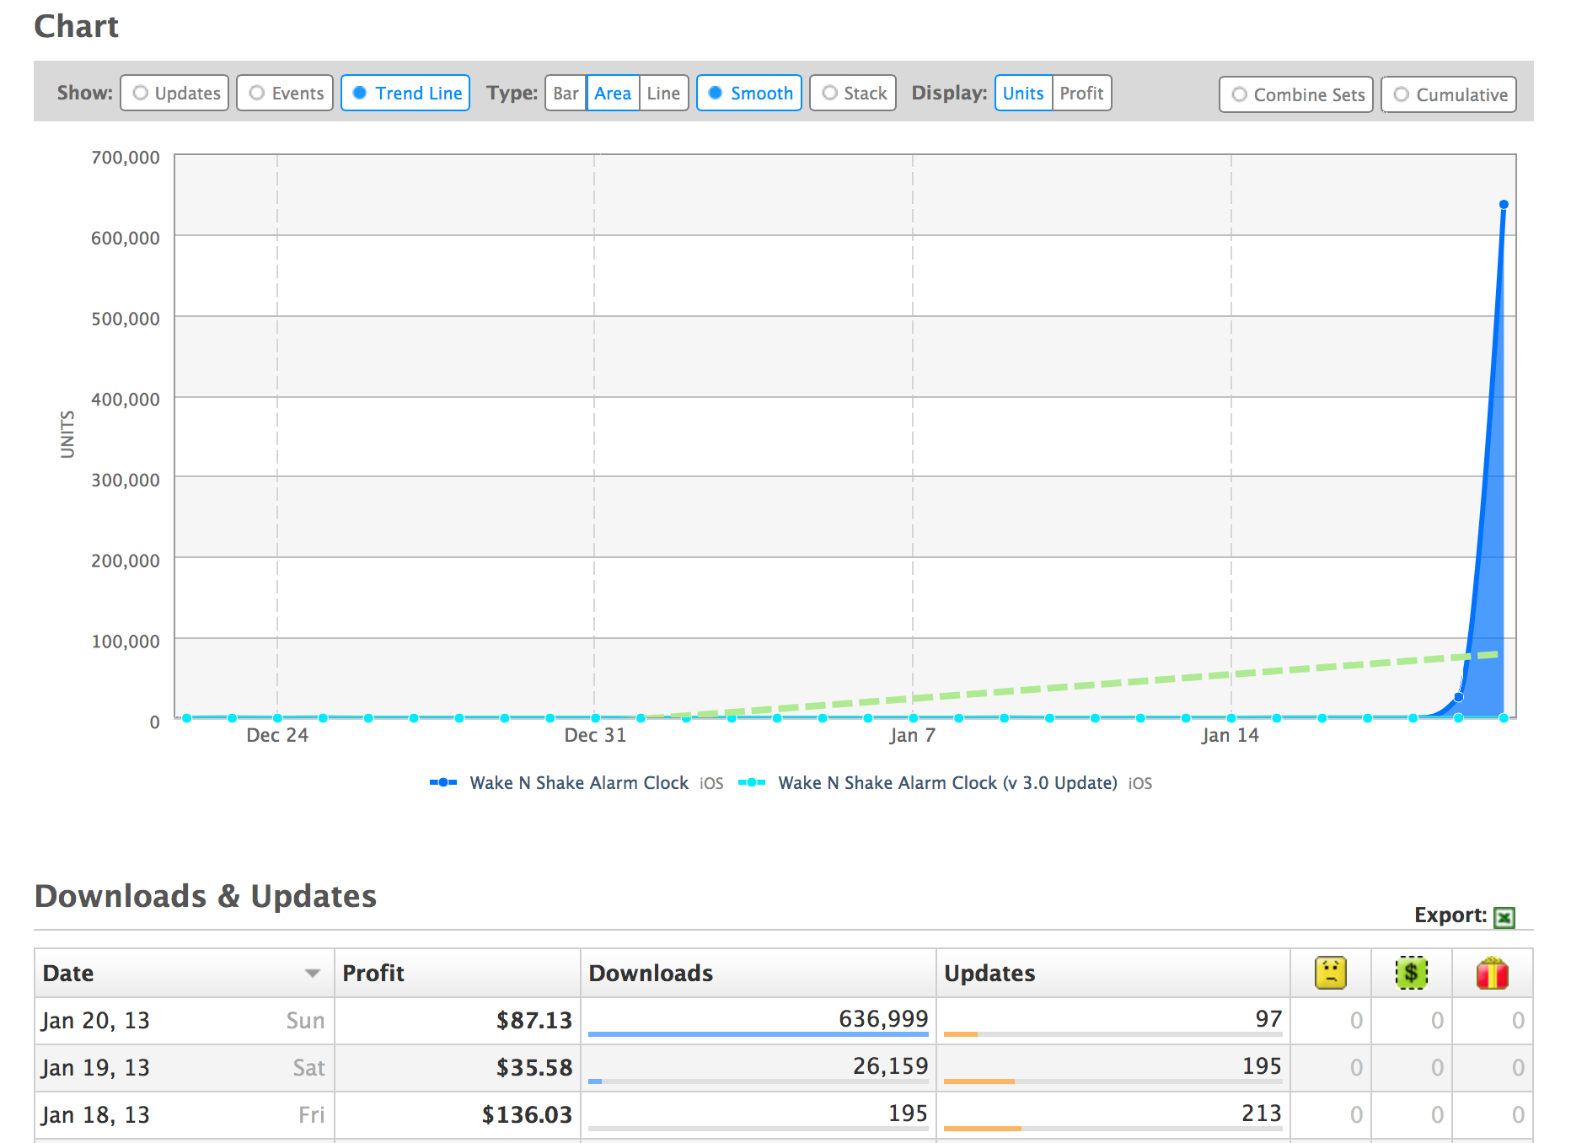Click the 26,159 downloads value
Viewport: 1571px width, 1143px height.
[890, 1066]
